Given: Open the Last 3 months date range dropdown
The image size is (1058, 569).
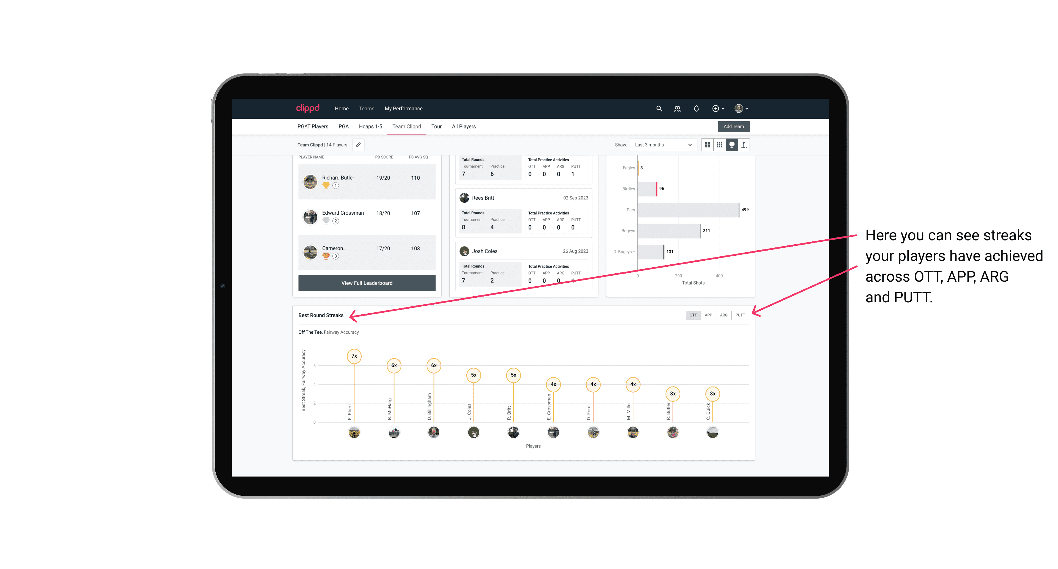Looking at the screenshot, I should click(662, 145).
